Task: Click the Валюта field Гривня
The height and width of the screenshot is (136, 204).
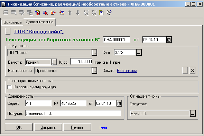Action: 38,62
